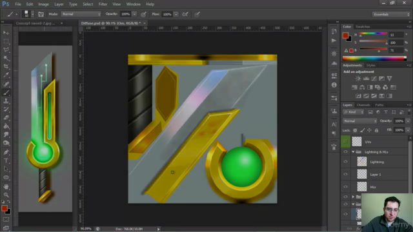The width and height of the screenshot is (413, 232).
Task: Toggle the Brush panel icon in the options bar
Action: point(41,14)
